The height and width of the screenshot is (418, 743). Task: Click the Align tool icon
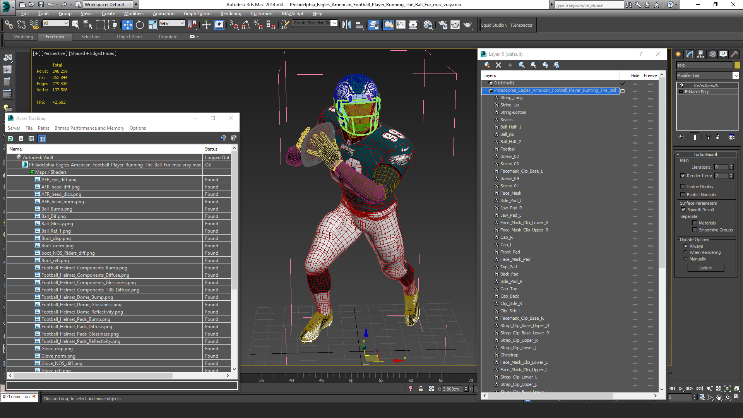pyautogui.click(x=359, y=25)
